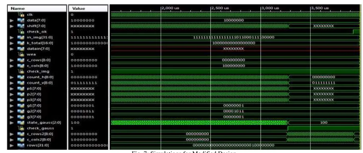Click the c_cols2[8:0] bus icon
This screenshot has height=153, width=363.
(20, 139)
